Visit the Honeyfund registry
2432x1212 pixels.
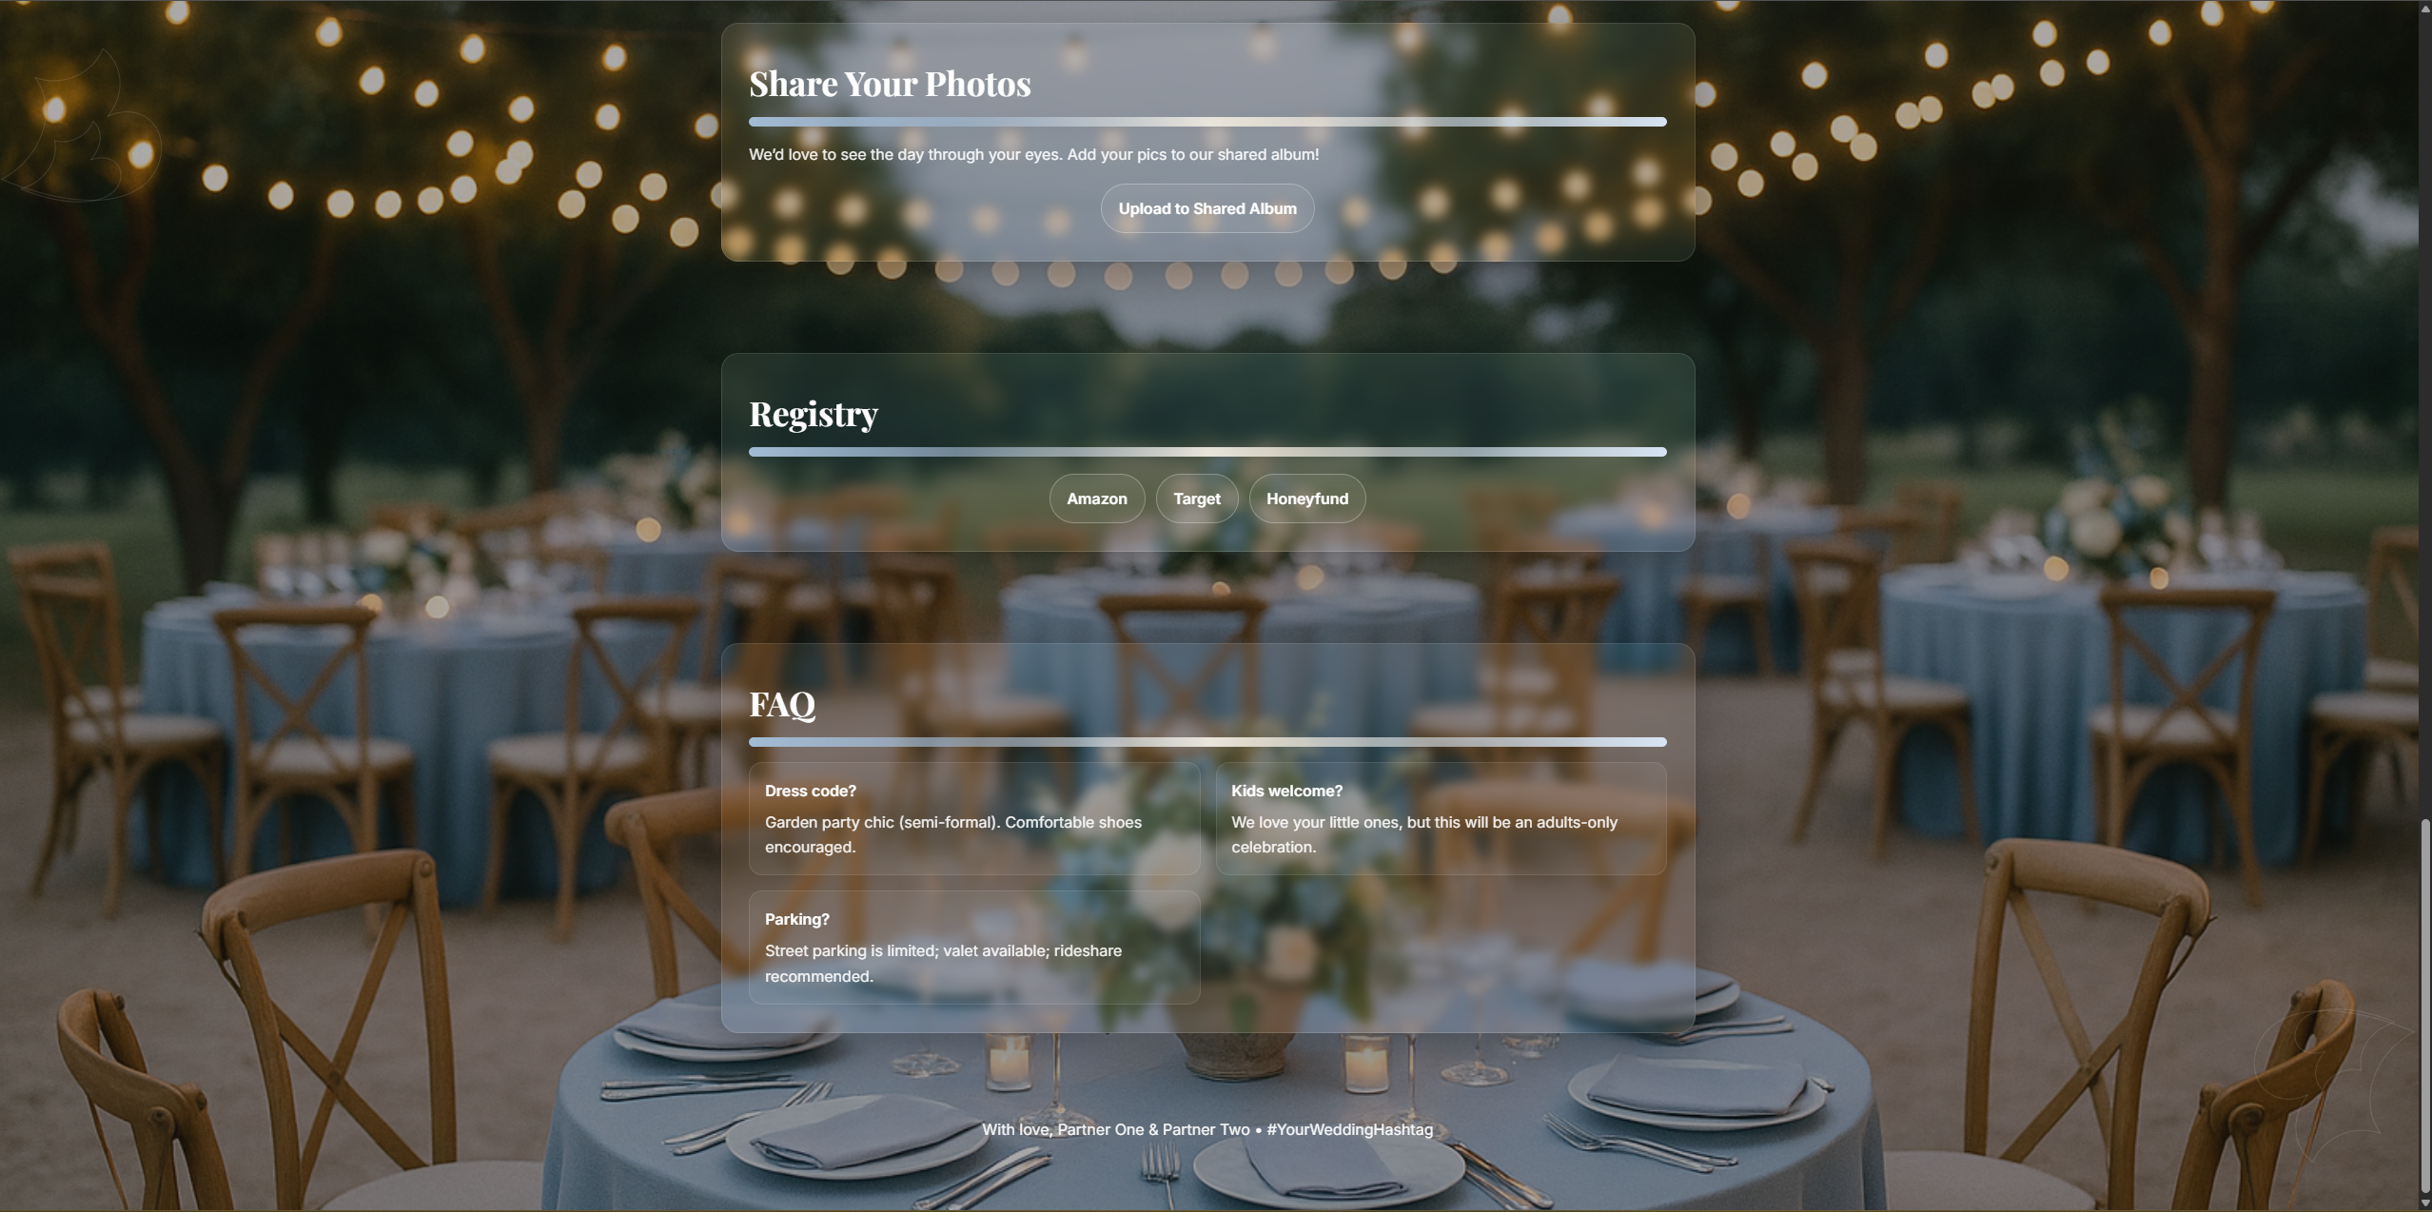pyautogui.click(x=1306, y=498)
